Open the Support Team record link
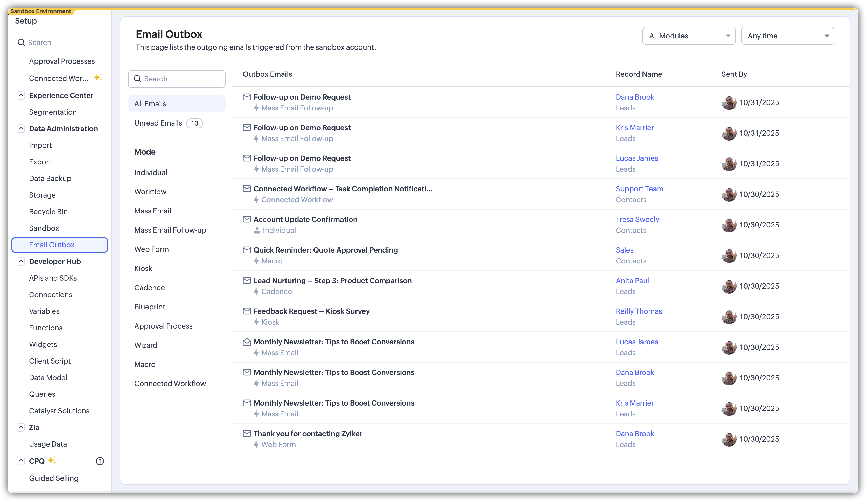The height and width of the screenshot is (501, 866). [x=639, y=189]
